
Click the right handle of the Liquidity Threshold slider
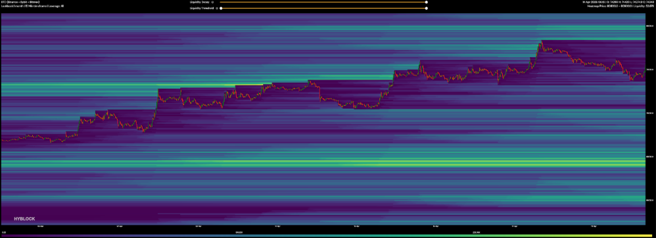427,9
